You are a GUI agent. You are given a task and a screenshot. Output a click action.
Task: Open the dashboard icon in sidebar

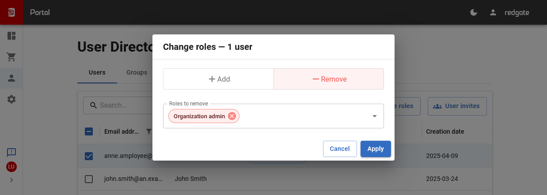tap(11, 36)
